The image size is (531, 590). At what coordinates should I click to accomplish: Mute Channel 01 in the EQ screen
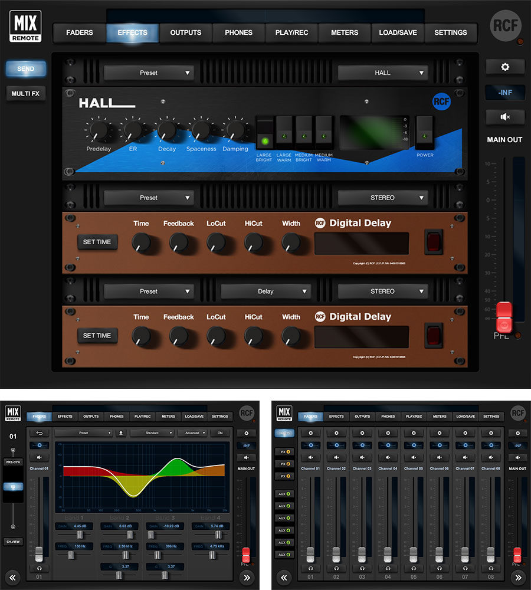[39, 458]
